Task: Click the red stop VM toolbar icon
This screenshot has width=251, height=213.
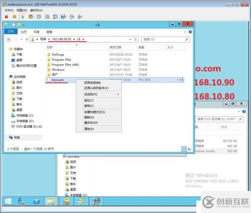Action: click(7, 17)
